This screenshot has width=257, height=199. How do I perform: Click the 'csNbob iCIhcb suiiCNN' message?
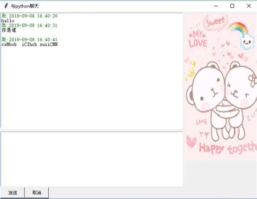click(x=30, y=45)
